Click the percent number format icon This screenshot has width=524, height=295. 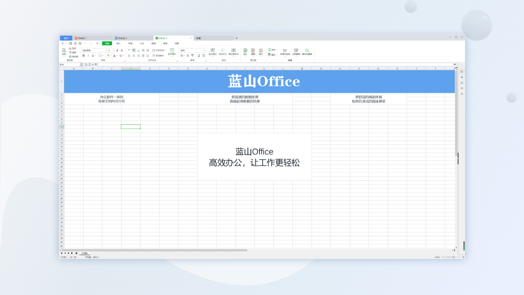pyautogui.click(x=187, y=55)
